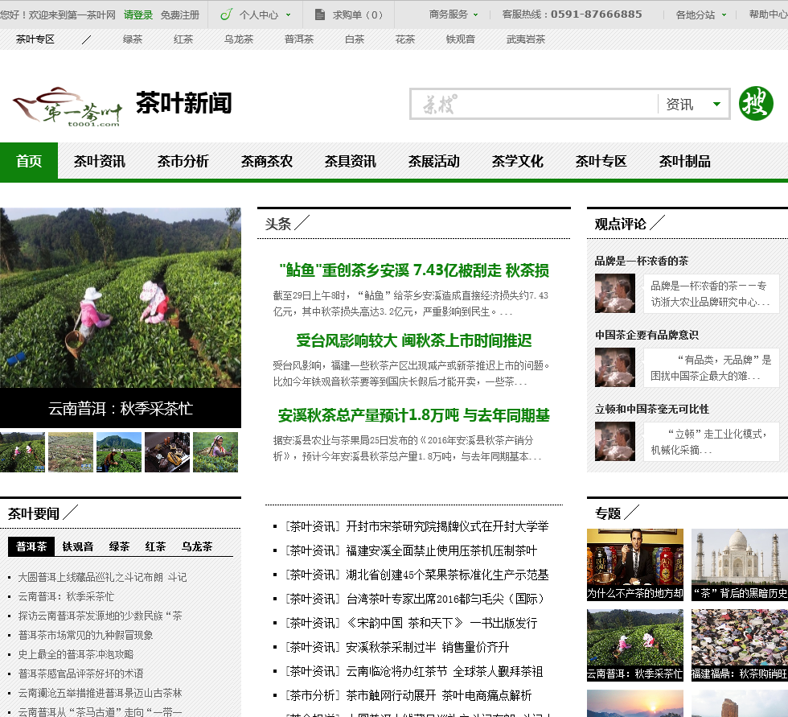Screen dimensions: 788x717
Task: Open article 大圆普洱上线藏品巡礼之斗记布朗
Action: pos(102,577)
